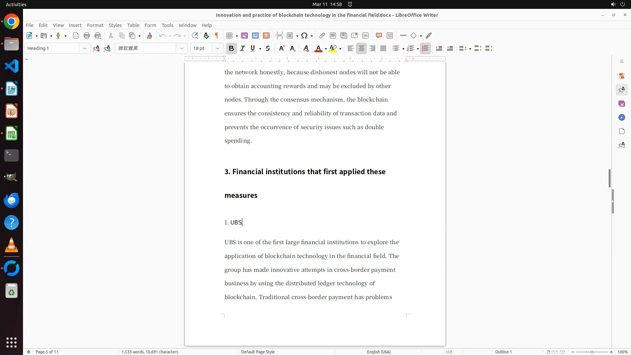This screenshot has width=631, height=355.
Task: Click the Export as PDF icon
Action: [x=76, y=36]
